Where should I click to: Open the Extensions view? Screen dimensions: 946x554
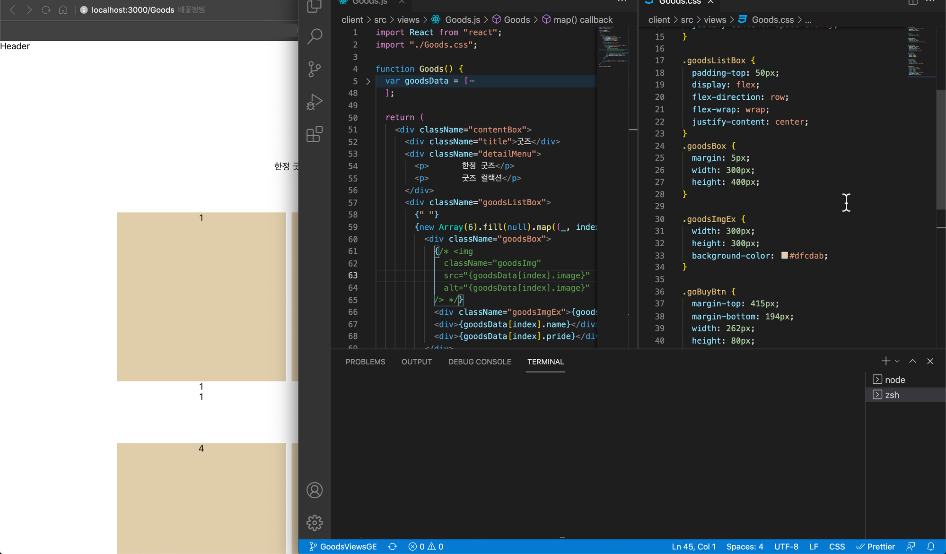click(315, 134)
